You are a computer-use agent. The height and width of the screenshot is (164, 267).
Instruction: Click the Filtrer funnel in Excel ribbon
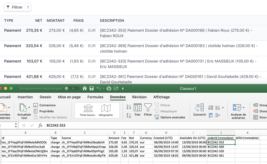[x=148, y=110]
